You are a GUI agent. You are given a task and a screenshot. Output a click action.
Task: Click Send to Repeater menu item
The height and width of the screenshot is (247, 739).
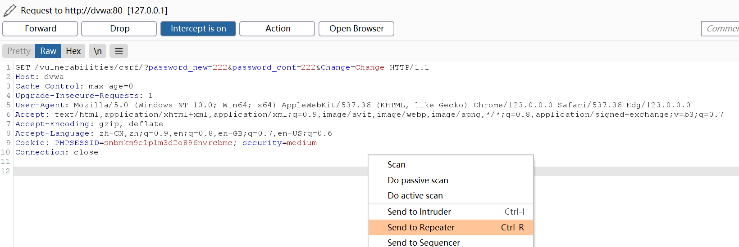pos(421,228)
